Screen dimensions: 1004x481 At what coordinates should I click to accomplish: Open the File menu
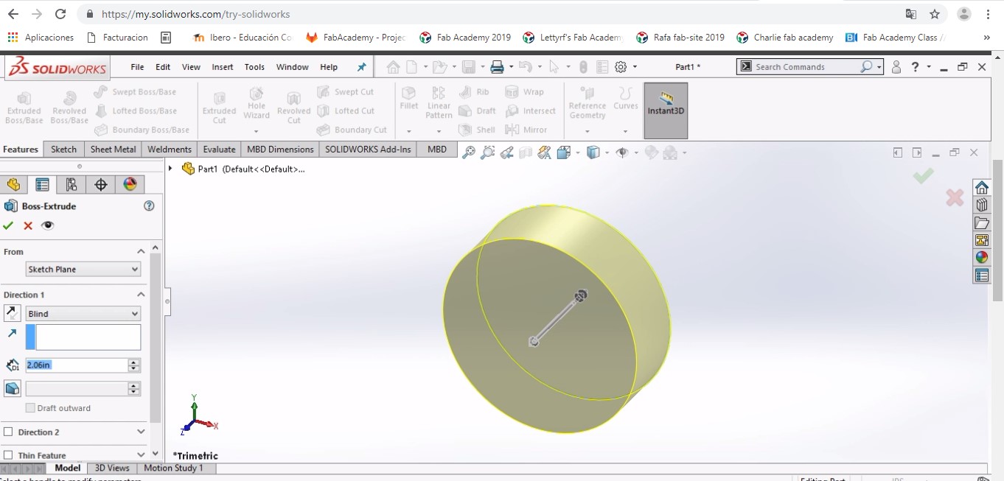(x=137, y=67)
